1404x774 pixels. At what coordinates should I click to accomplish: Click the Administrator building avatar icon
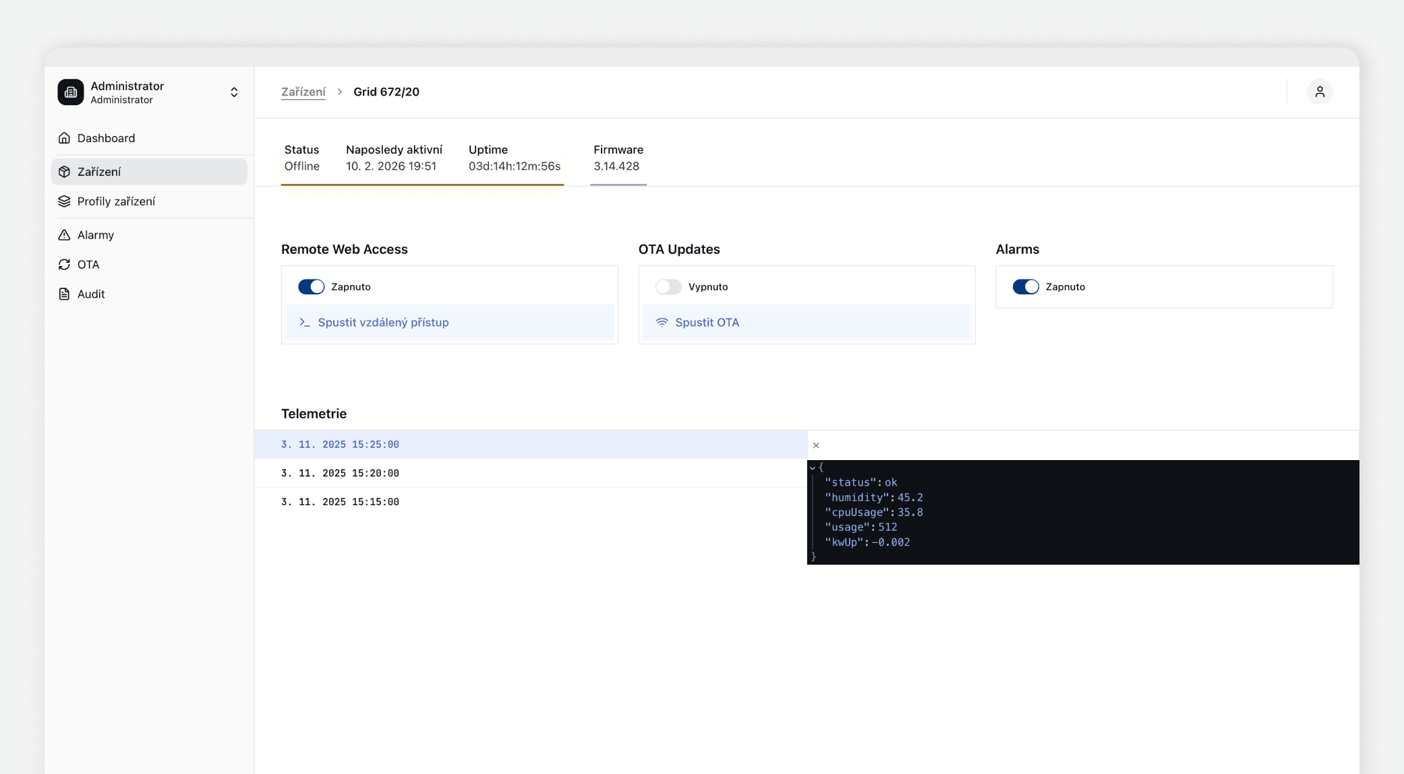click(71, 92)
